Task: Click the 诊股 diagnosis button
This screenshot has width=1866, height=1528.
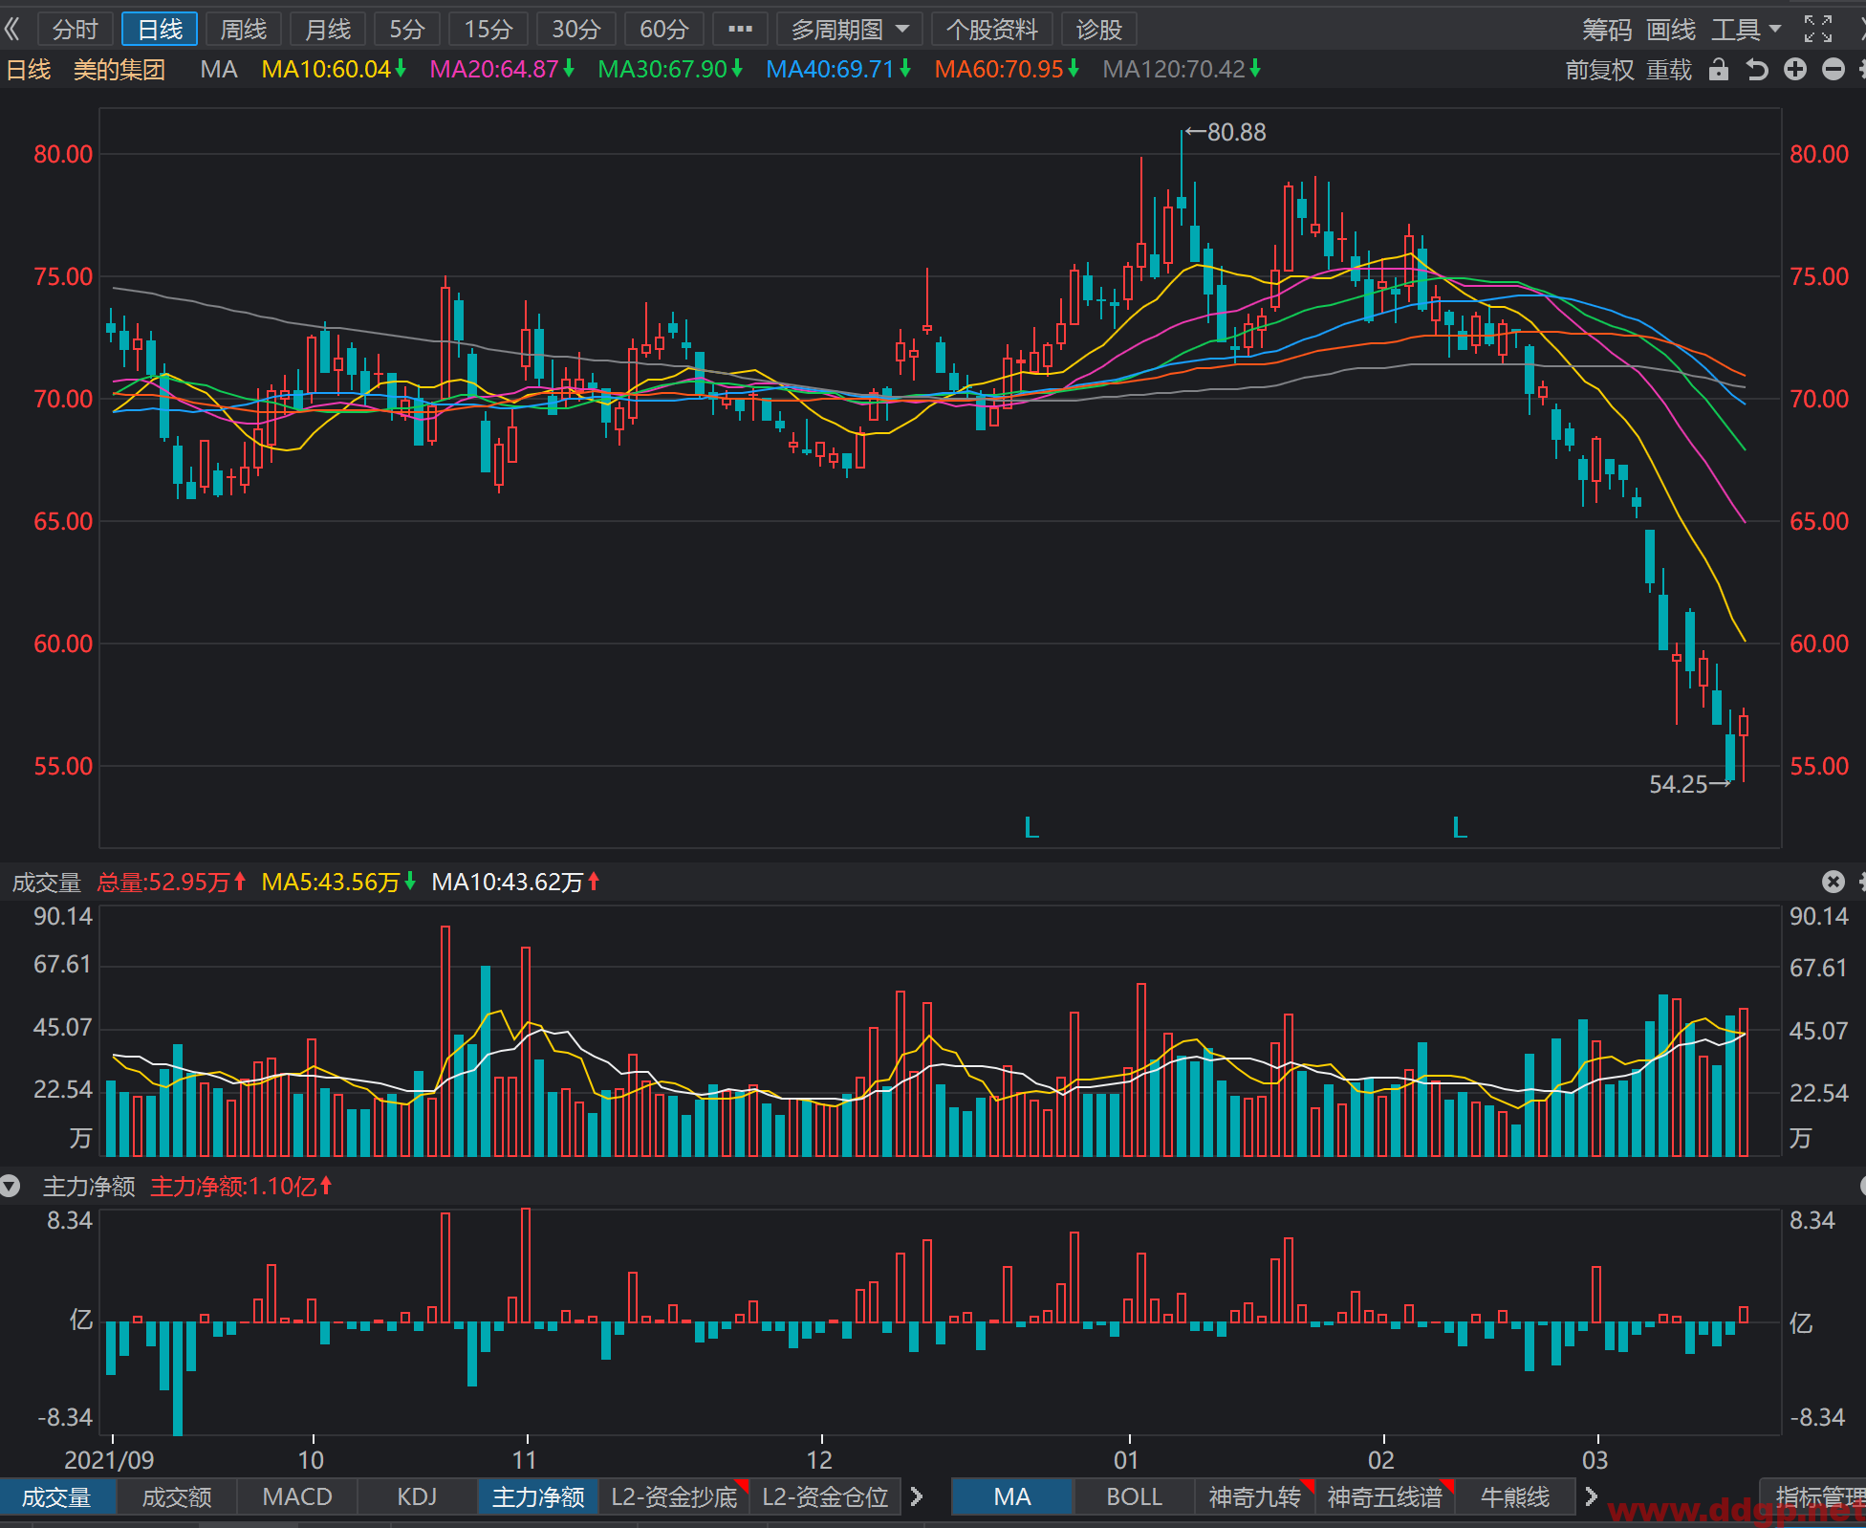Action: tap(1098, 29)
